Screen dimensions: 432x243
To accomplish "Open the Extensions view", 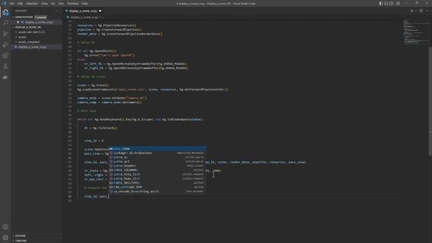I will (x=5, y=55).
